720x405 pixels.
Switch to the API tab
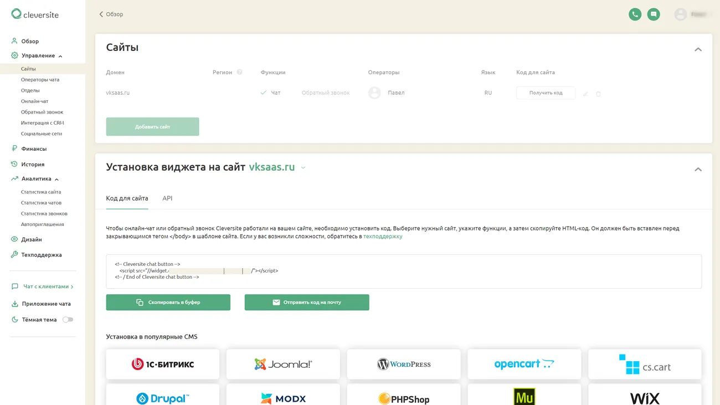click(x=167, y=198)
